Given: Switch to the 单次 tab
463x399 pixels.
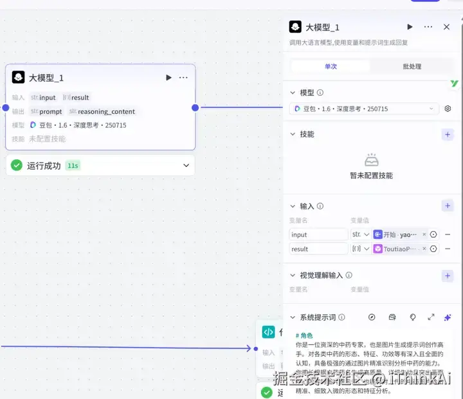Looking at the screenshot, I should point(331,66).
